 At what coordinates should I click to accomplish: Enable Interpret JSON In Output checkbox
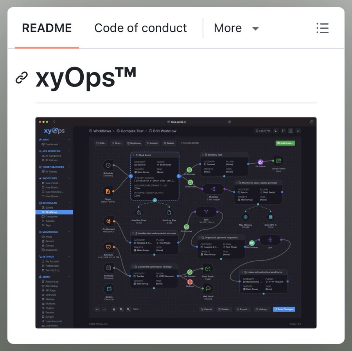tap(136, 196)
